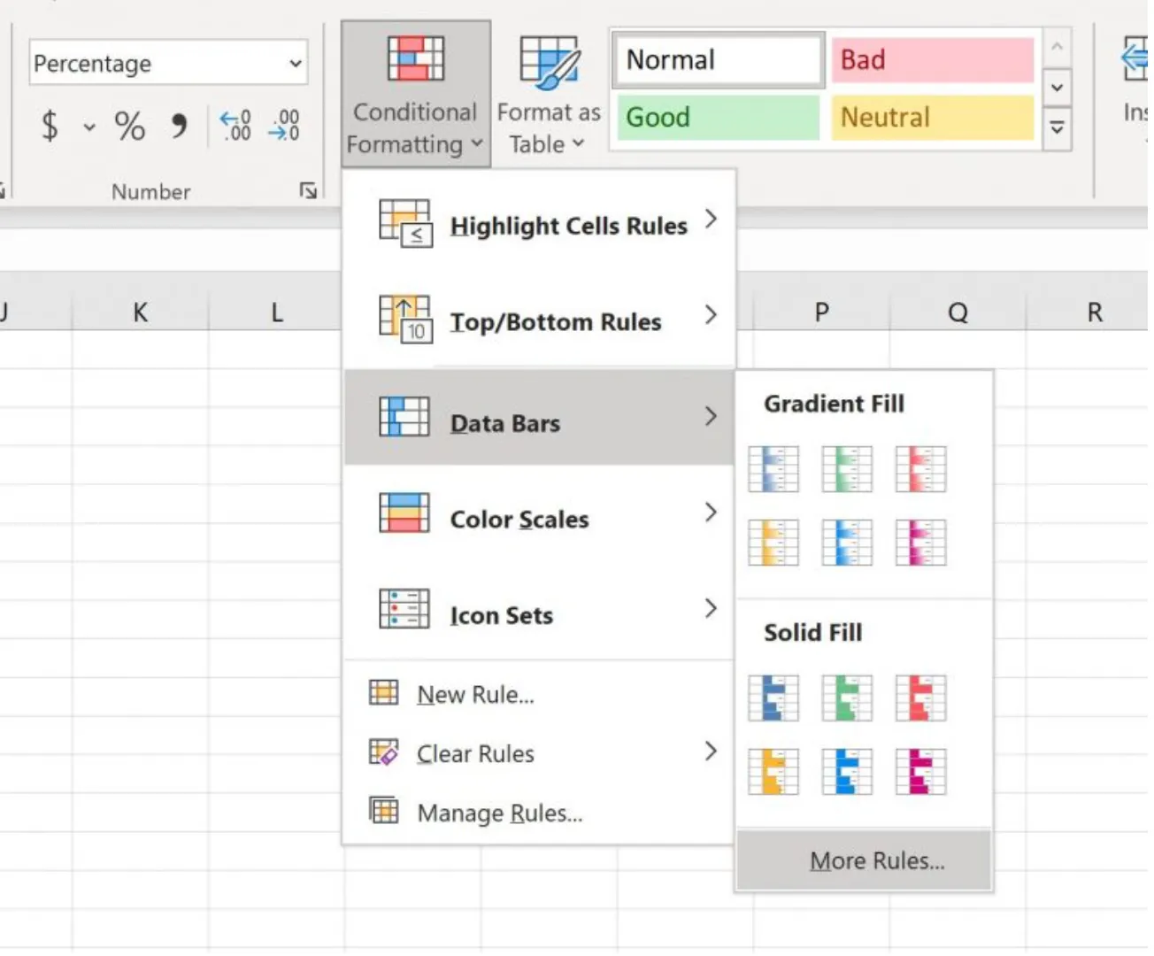Select light blue solid fill data bar
The height and width of the screenshot is (956, 1154).
pos(847,771)
